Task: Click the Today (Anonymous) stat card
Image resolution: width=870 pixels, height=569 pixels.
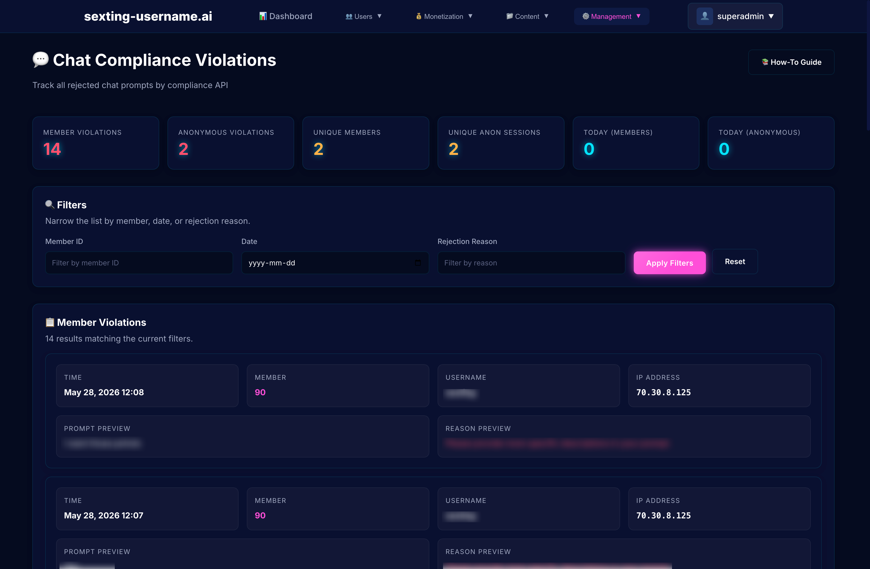Action: coord(771,143)
